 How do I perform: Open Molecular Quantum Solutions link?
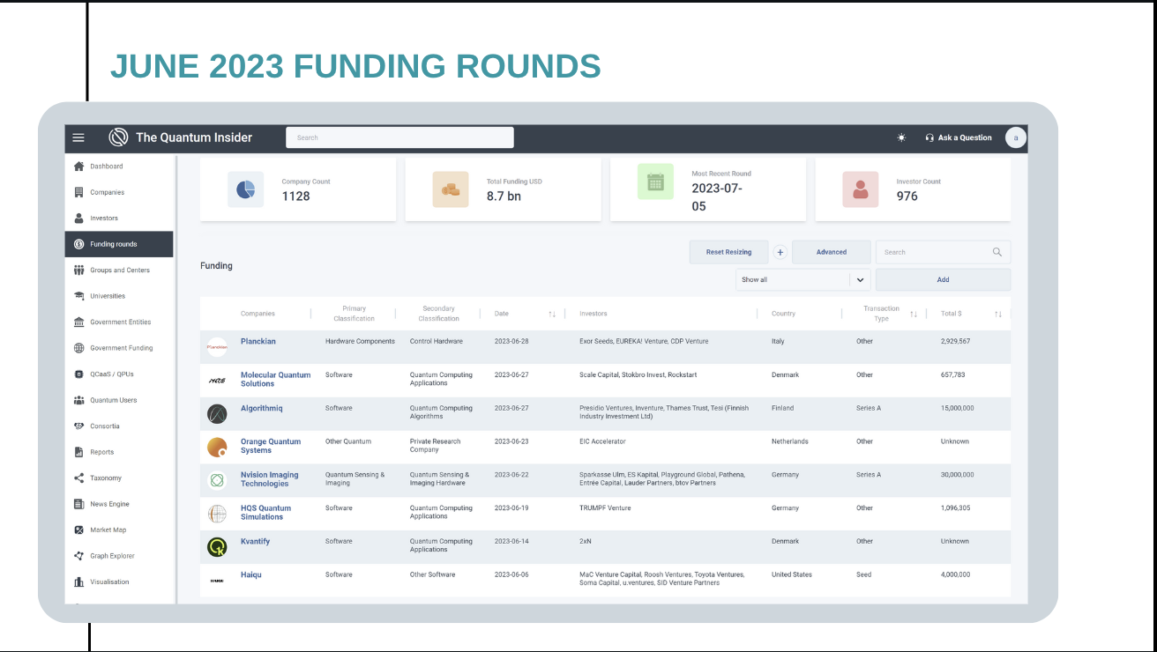pyautogui.click(x=276, y=379)
